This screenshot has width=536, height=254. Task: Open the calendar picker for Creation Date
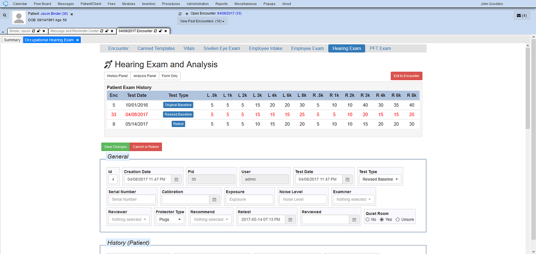pos(177,179)
